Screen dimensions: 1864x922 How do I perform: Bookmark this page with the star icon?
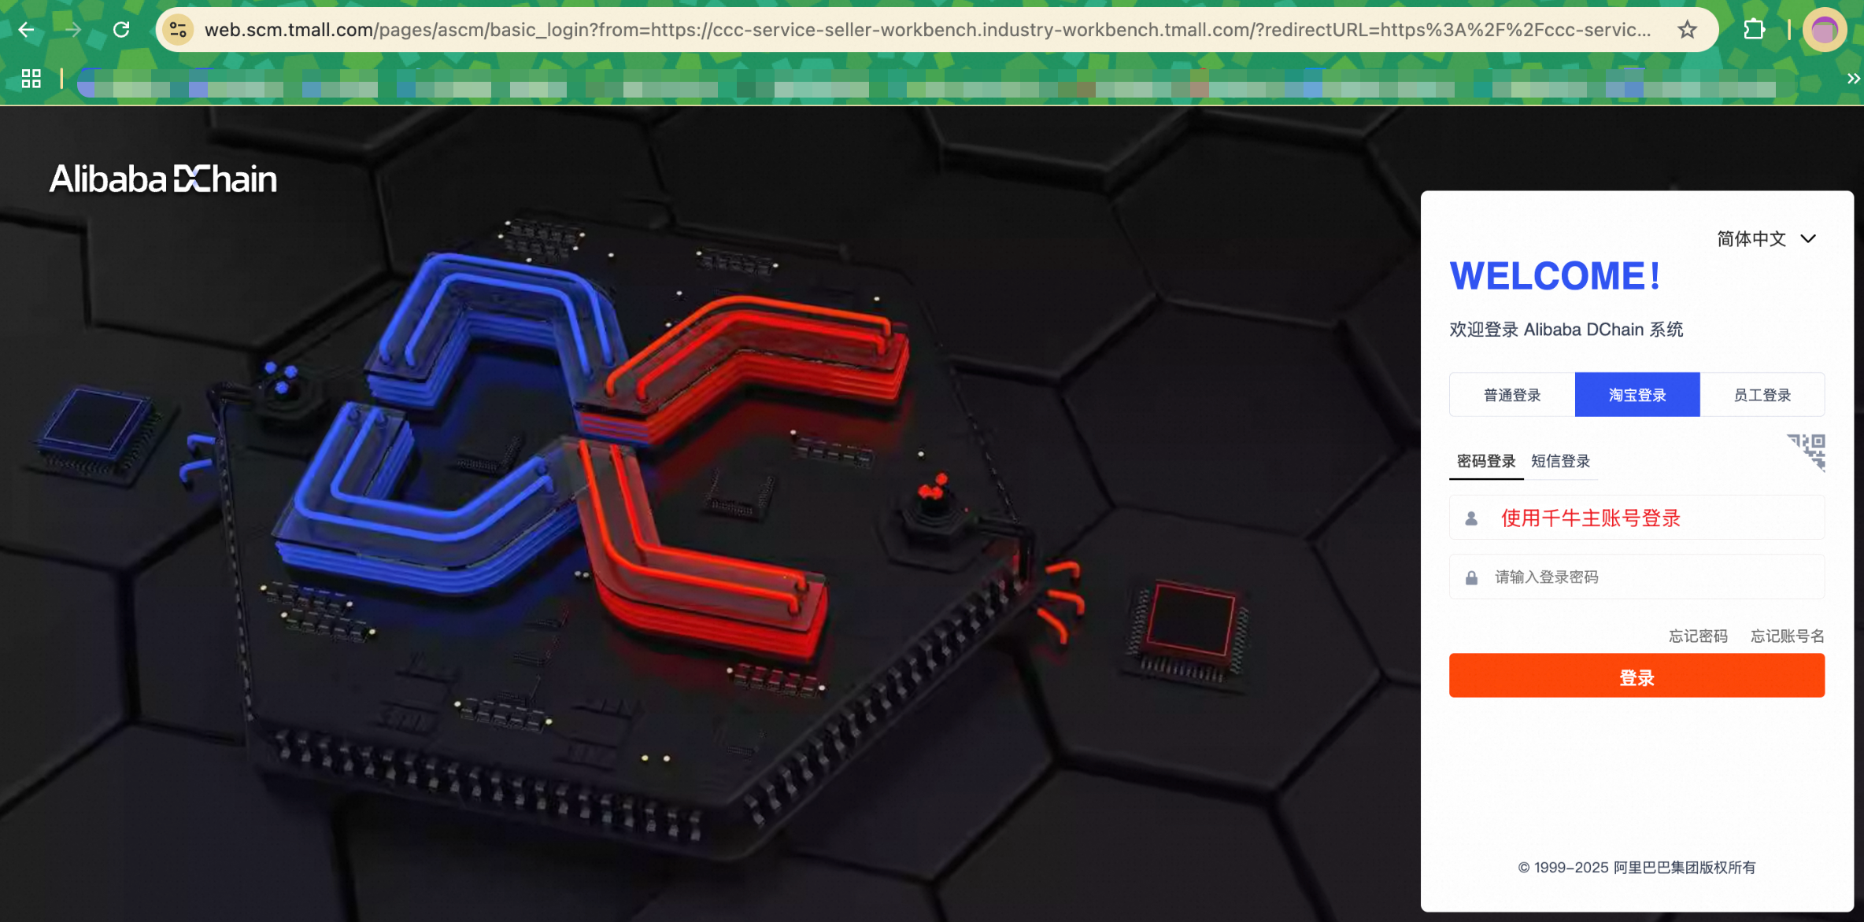coord(1687,30)
